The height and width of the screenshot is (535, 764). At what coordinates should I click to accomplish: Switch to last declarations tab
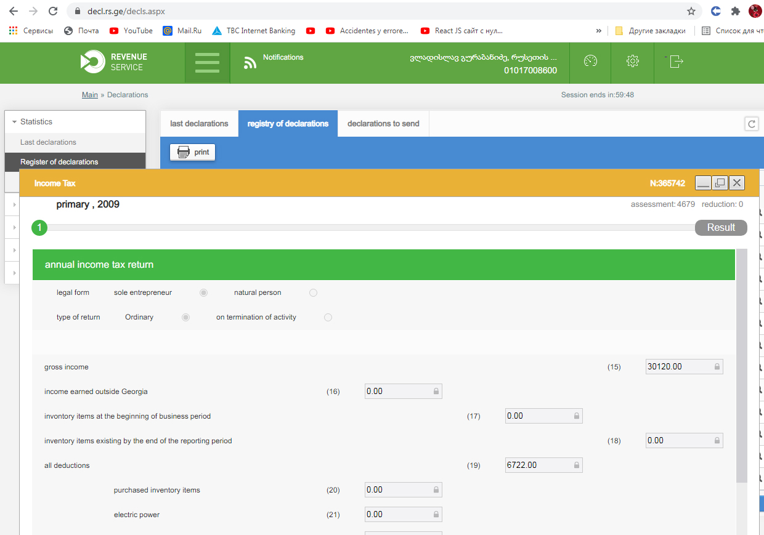tap(199, 124)
